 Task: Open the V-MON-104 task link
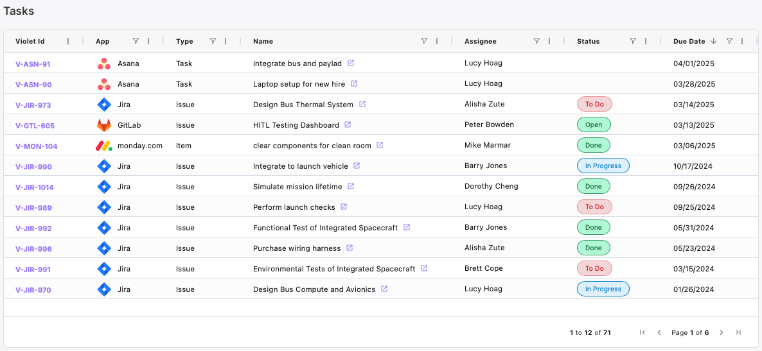click(36, 146)
